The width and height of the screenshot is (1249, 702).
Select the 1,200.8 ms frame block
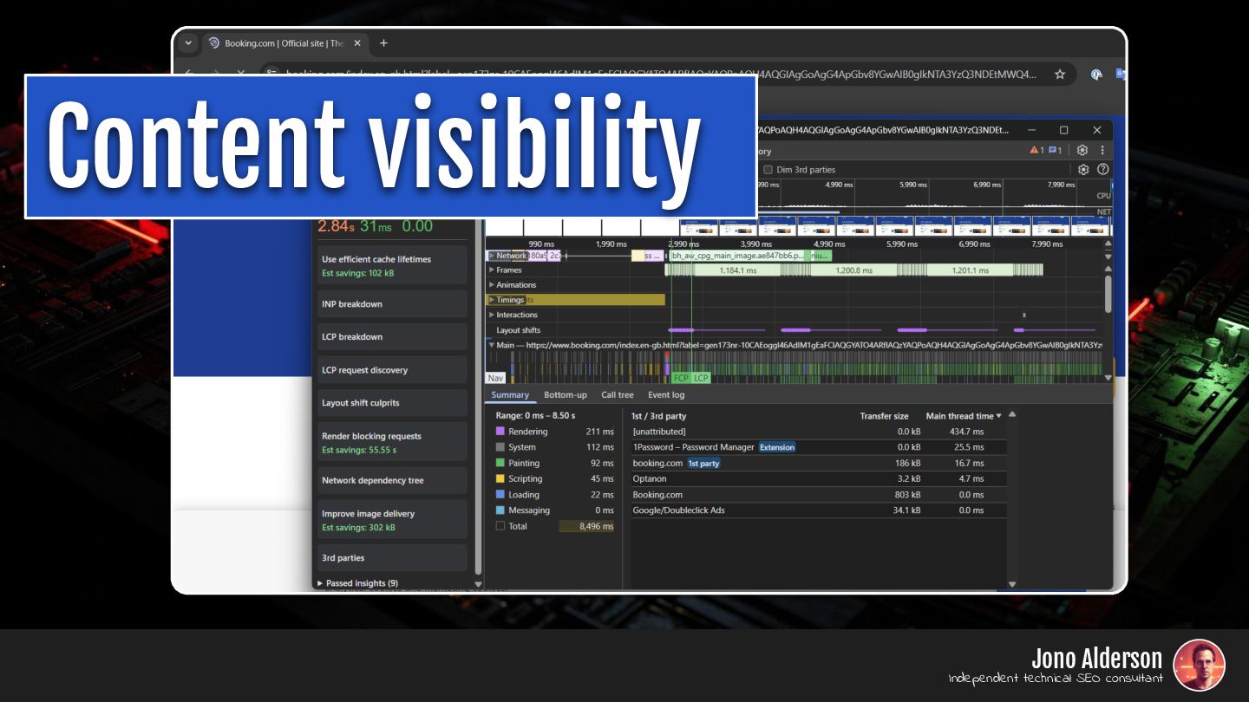(853, 270)
